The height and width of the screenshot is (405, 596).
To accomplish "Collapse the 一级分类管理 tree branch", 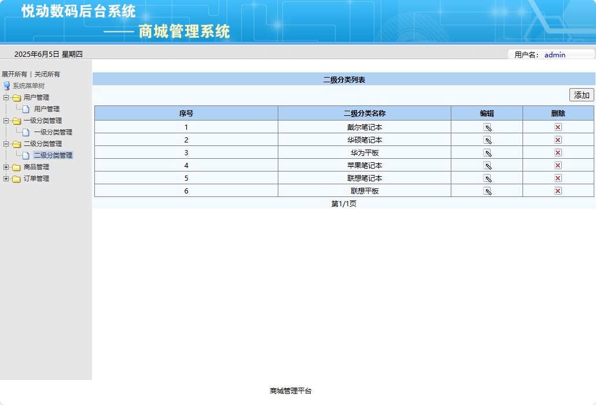I will [x=5, y=121].
